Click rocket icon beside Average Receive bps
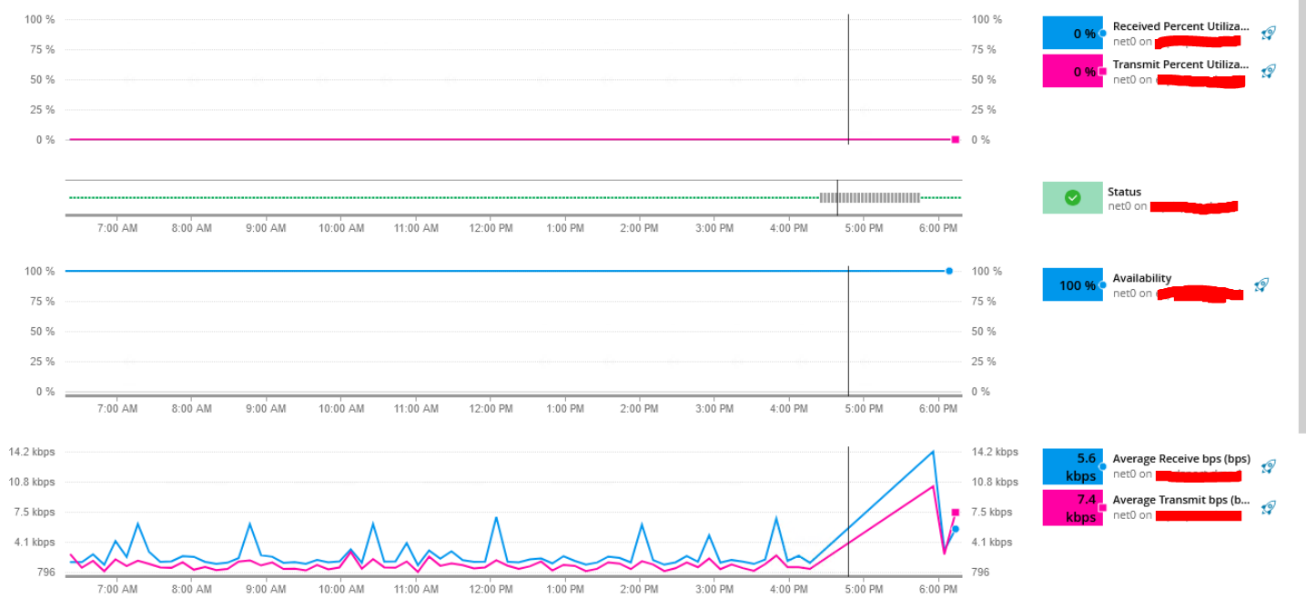 (1269, 466)
